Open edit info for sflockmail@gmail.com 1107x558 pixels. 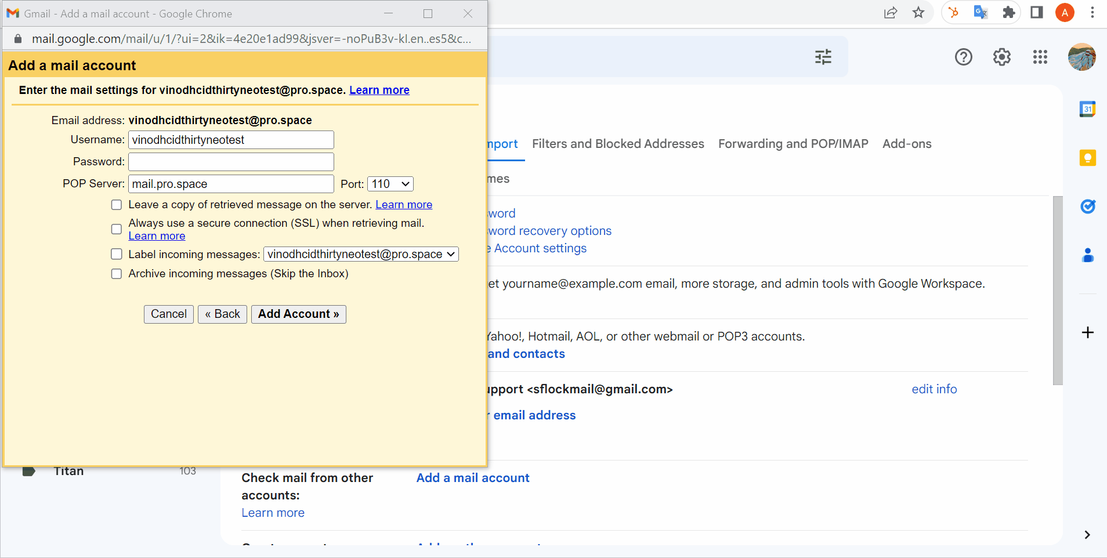pyautogui.click(x=934, y=389)
